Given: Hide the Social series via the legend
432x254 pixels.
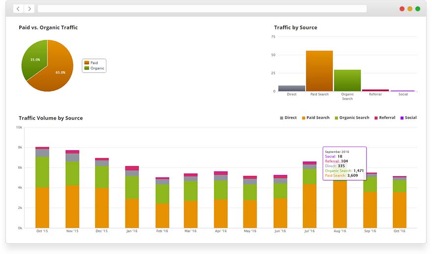Looking at the screenshot, I should point(408,118).
